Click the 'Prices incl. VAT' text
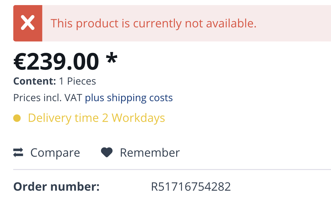Viewport: 331px width, 202px height. coord(48,98)
